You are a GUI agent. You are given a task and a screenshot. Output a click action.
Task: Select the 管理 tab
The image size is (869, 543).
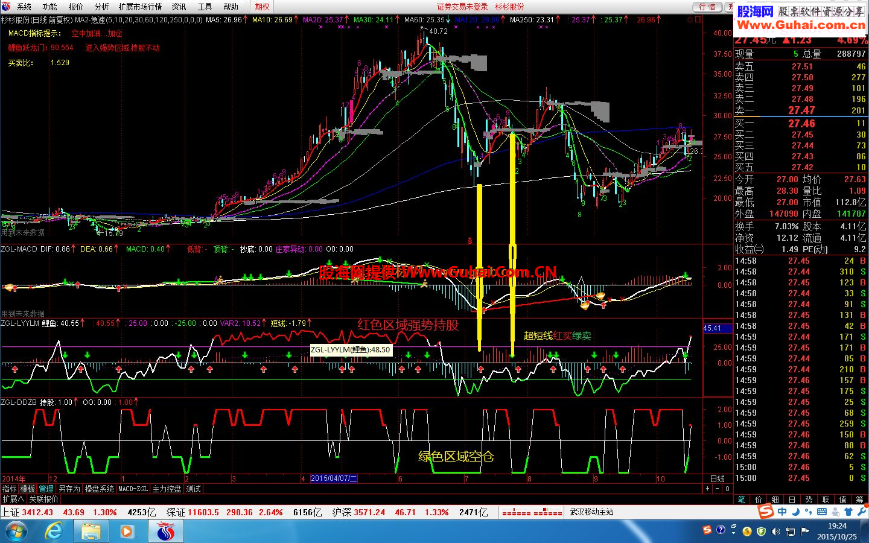click(x=46, y=489)
